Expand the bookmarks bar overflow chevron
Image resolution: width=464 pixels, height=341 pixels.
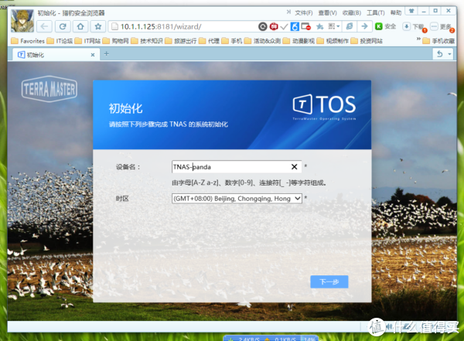[418, 39]
